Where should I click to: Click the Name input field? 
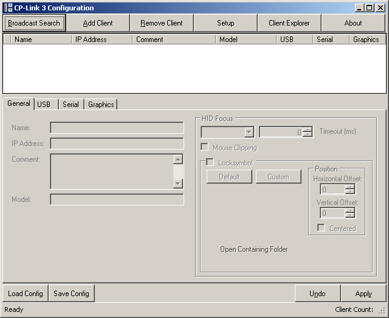(117, 128)
